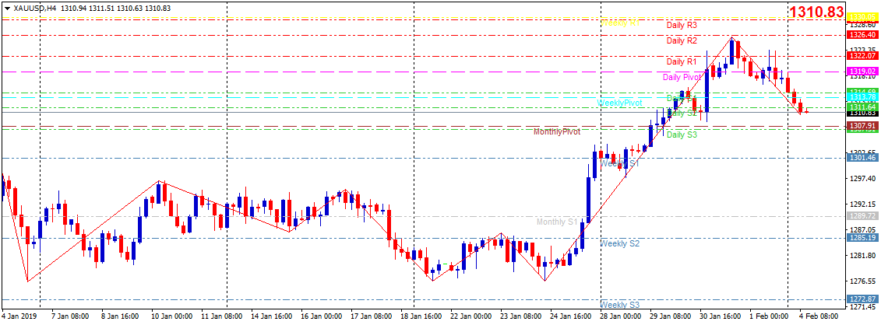Click the 28 Jan 00:00 time label
This screenshot has width=881, height=325.
619,316
